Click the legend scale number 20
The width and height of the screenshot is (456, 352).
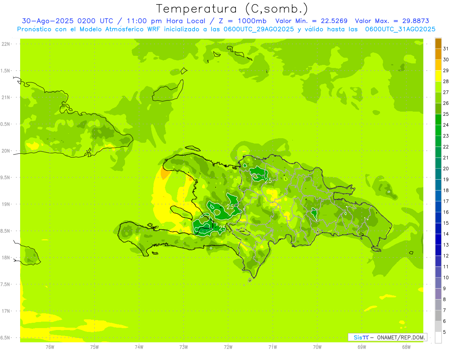tap(446, 169)
